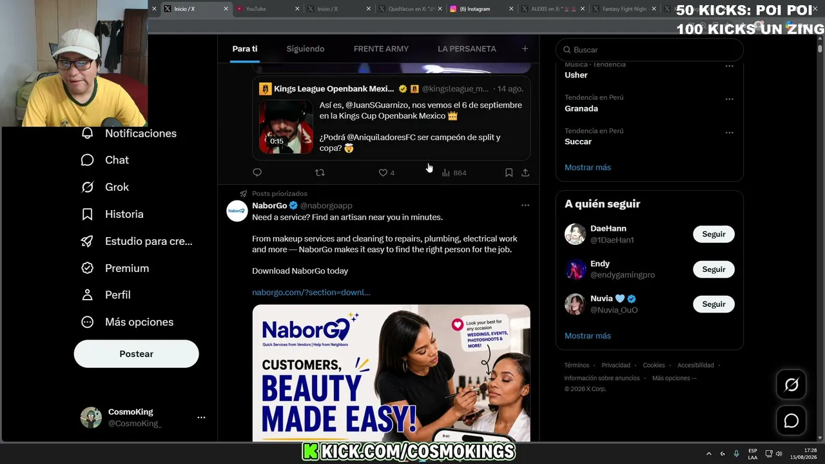This screenshot has width=825, height=464.
Task: Open the Accesibilidad footer link
Action: click(695, 365)
